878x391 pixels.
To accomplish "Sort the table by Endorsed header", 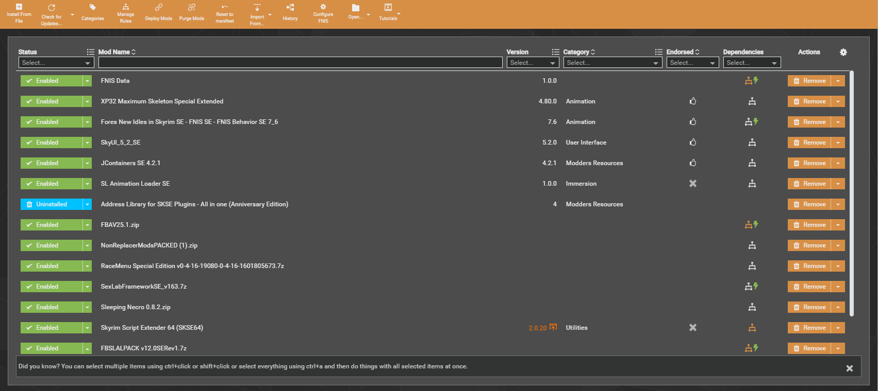I will click(x=683, y=52).
